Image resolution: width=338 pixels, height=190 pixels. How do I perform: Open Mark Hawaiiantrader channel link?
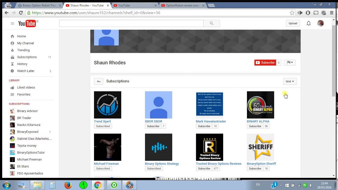coord(211,121)
